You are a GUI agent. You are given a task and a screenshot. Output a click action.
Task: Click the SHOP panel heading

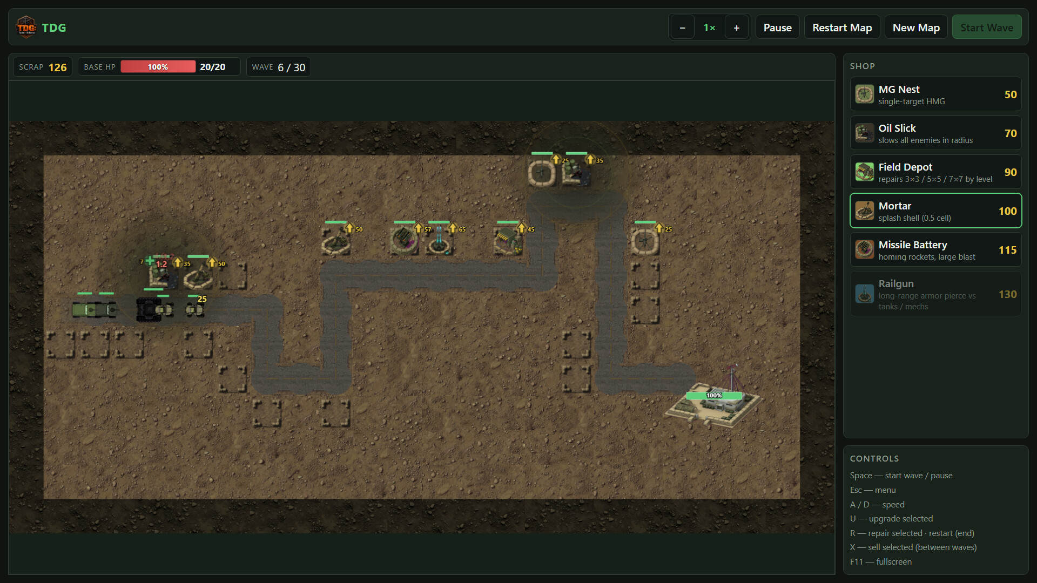[862, 66]
